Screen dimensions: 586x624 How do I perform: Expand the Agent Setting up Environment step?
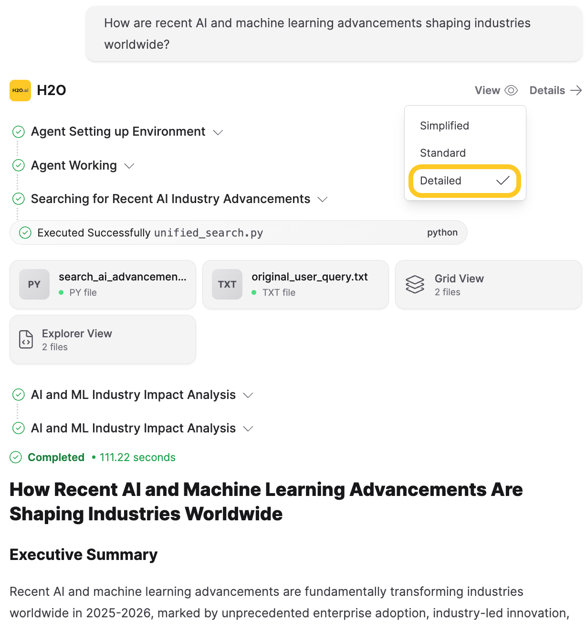(218, 132)
